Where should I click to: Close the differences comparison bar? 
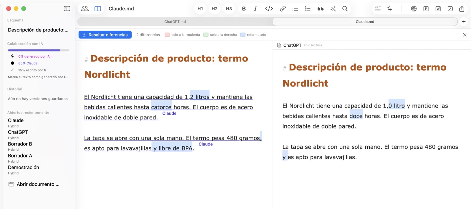465,35
